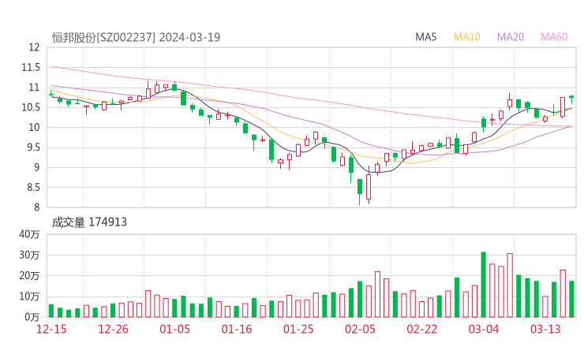Viewport: 584px width, 347px height.
Task: Click the 10万 volume axis label
Action: pos(29,297)
